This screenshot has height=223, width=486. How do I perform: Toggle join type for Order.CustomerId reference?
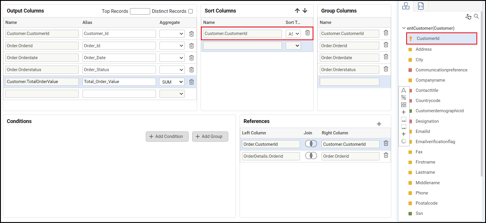[311, 144]
